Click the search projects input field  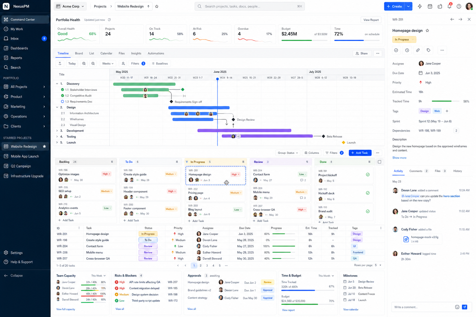click(x=249, y=6)
